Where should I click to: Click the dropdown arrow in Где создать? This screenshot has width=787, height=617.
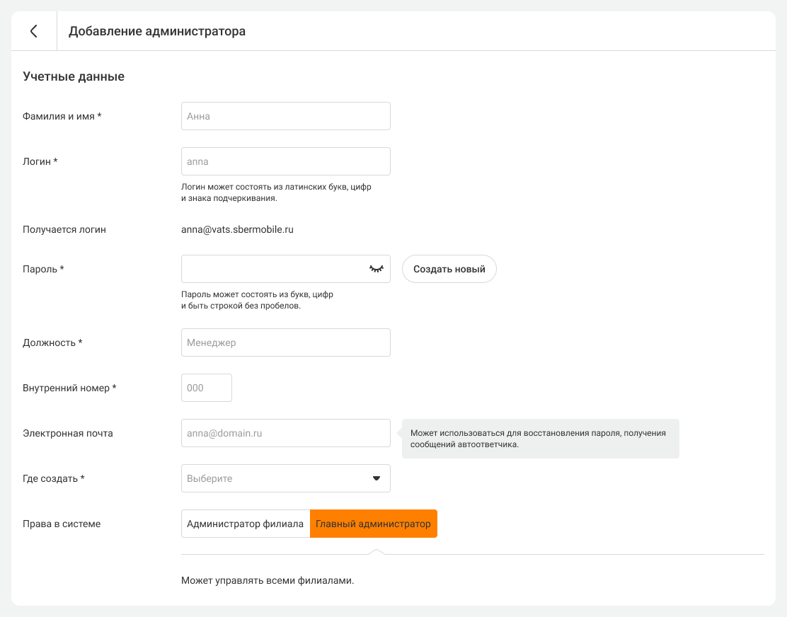click(x=377, y=478)
